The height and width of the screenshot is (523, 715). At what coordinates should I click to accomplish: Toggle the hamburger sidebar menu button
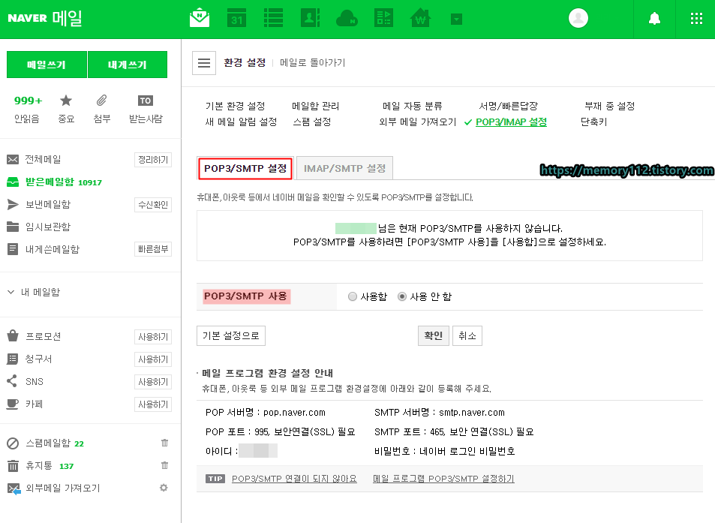204,63
